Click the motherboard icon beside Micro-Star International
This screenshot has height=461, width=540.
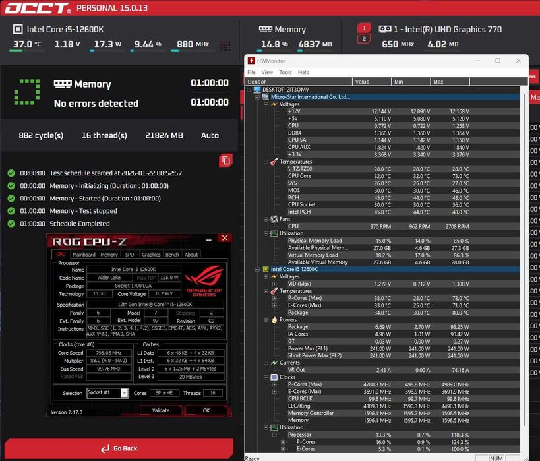point(266,97)
